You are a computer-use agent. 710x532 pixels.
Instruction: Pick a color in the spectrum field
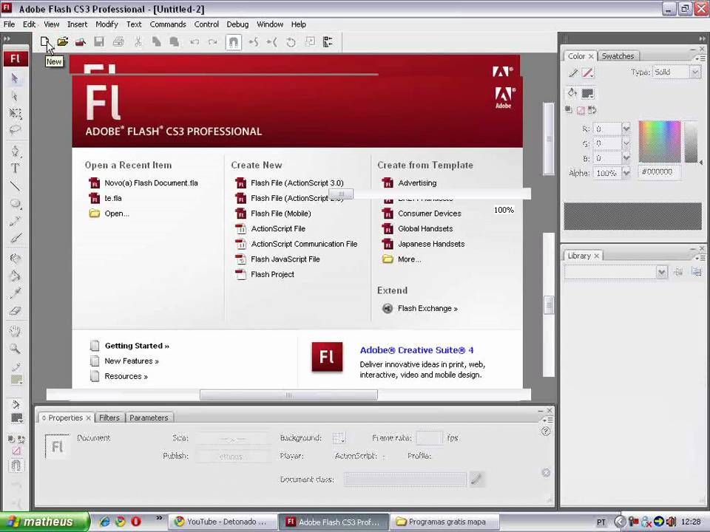(660, 142)
